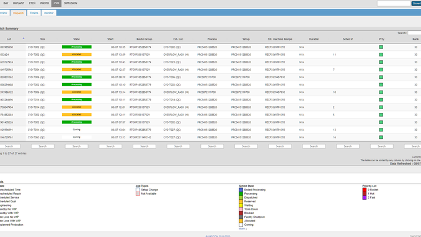Click the Search box under Route Group column
Screen dimensions: 421x237
point(144,146)
